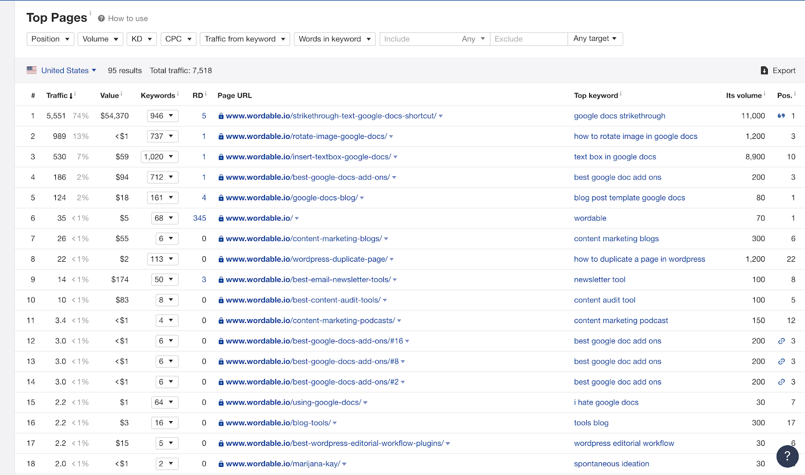805x475 pixels.
Task: Open the Traffic from keyword dropdown
Action: [x=245, y=39]
